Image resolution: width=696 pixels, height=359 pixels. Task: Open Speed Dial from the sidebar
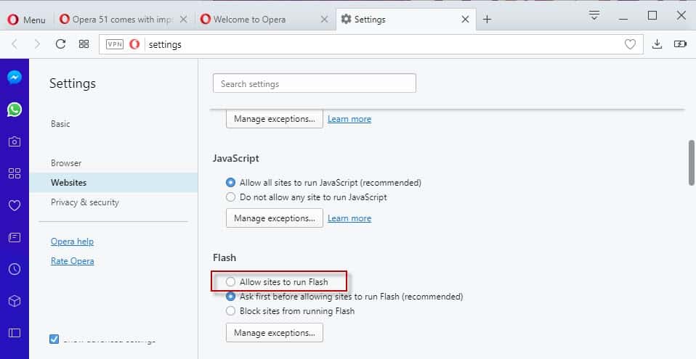tap(15, 173)
